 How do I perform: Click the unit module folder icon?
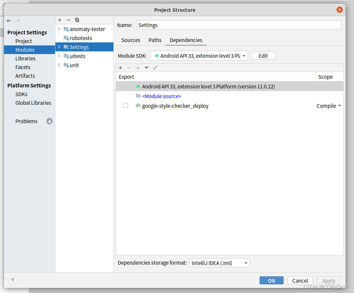[x=66, y=65]
